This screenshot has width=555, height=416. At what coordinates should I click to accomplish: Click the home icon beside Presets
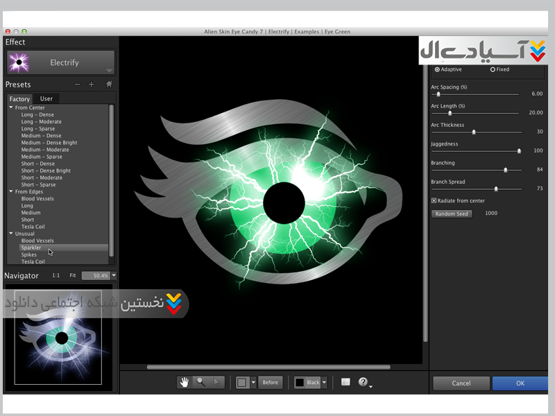[108, 85]
